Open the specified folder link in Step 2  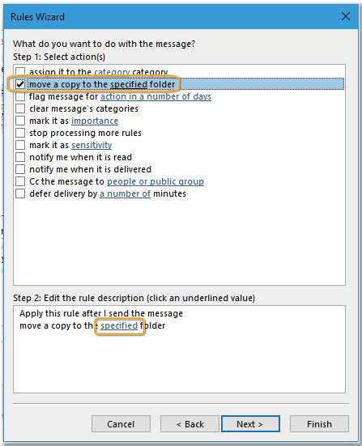(x=119, y=325)
